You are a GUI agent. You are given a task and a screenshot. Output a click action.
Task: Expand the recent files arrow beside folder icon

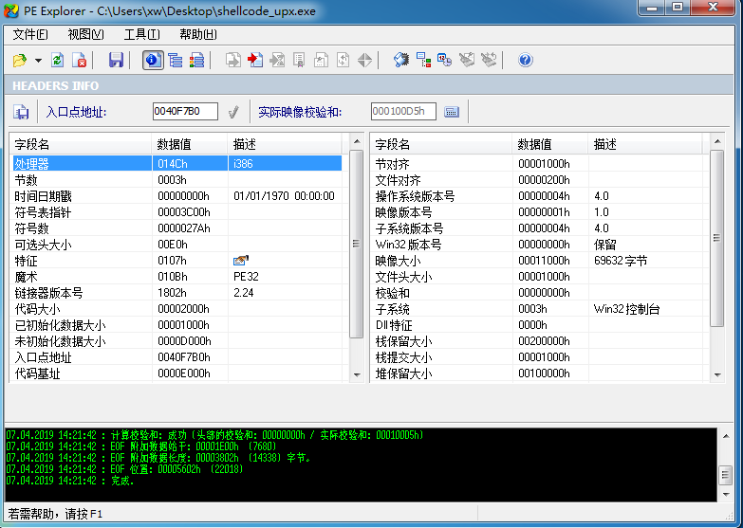[x=38, y=60]
